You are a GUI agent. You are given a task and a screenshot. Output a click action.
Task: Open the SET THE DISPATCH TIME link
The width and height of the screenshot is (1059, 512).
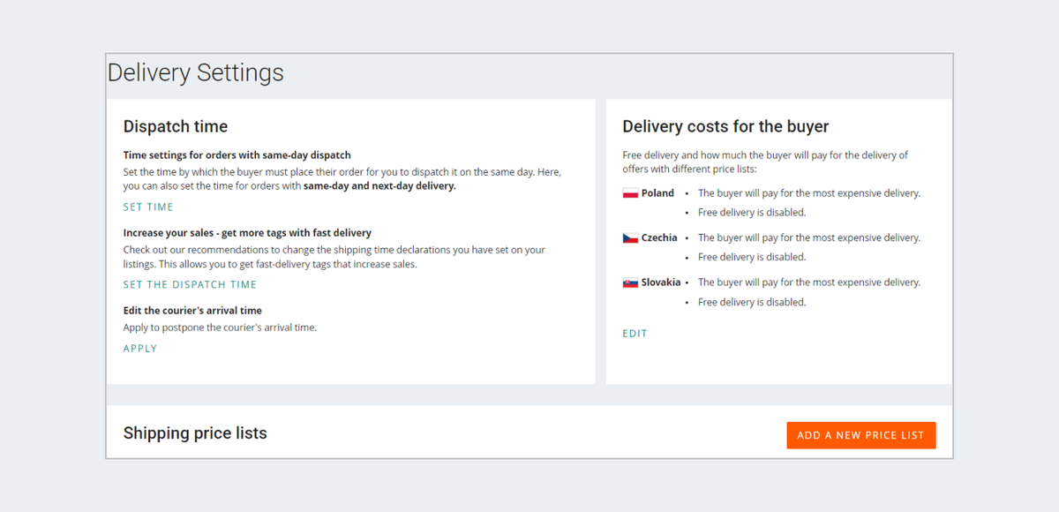(190, 285)
